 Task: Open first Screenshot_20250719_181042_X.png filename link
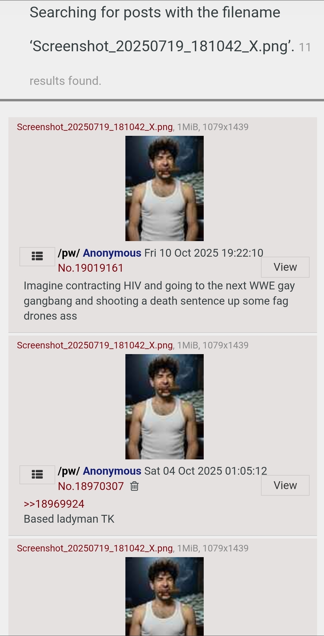click(95, 127)
